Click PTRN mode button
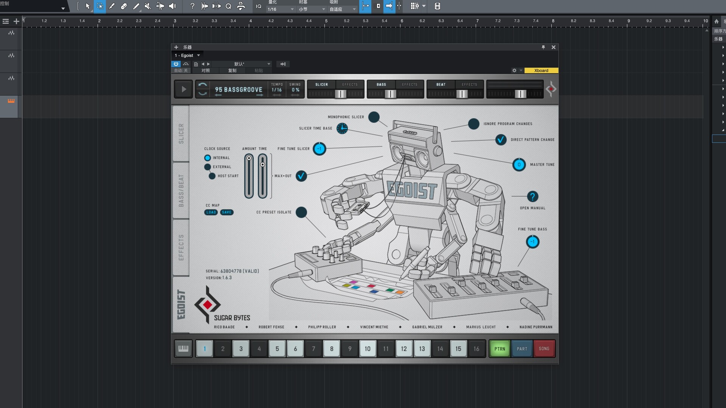This screenshot has height=408, width=726. coord(500,349)
